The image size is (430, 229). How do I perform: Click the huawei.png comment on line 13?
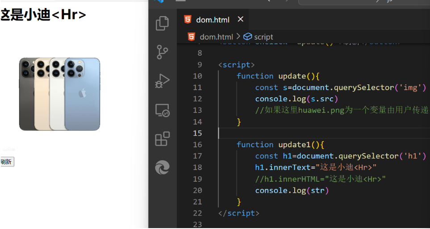pyautogui.click(x=342, y=110)
